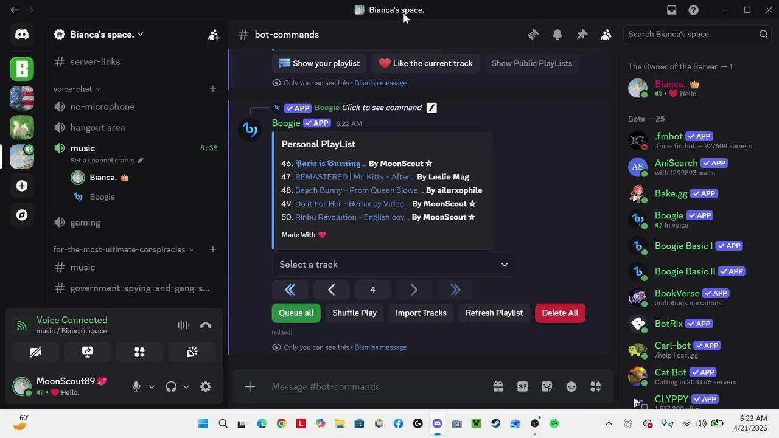Click search magnifier in server search box
779x438 pixels.
pyautogui.click(x=763, y=35)
